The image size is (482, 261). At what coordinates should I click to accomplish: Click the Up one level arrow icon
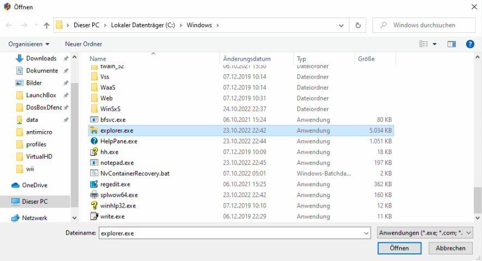click(46, 25)
